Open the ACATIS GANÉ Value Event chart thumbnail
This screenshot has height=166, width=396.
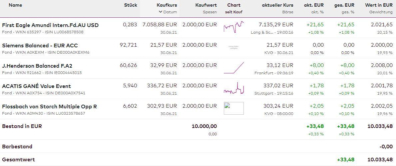click(x=233, y=88)
